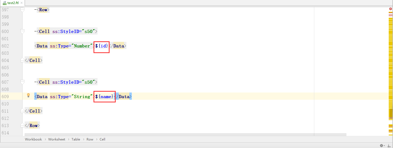Go to Table breadcrumb item
This screenshot has height=148, width=393.
[x=76, y=139]
